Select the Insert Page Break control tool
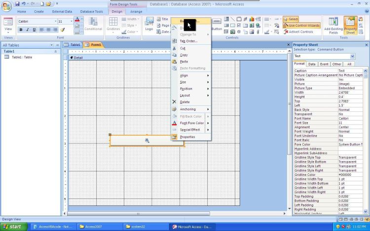Image resolution: width=370 pixels, height=231 pixels. [x=258, y=19]
